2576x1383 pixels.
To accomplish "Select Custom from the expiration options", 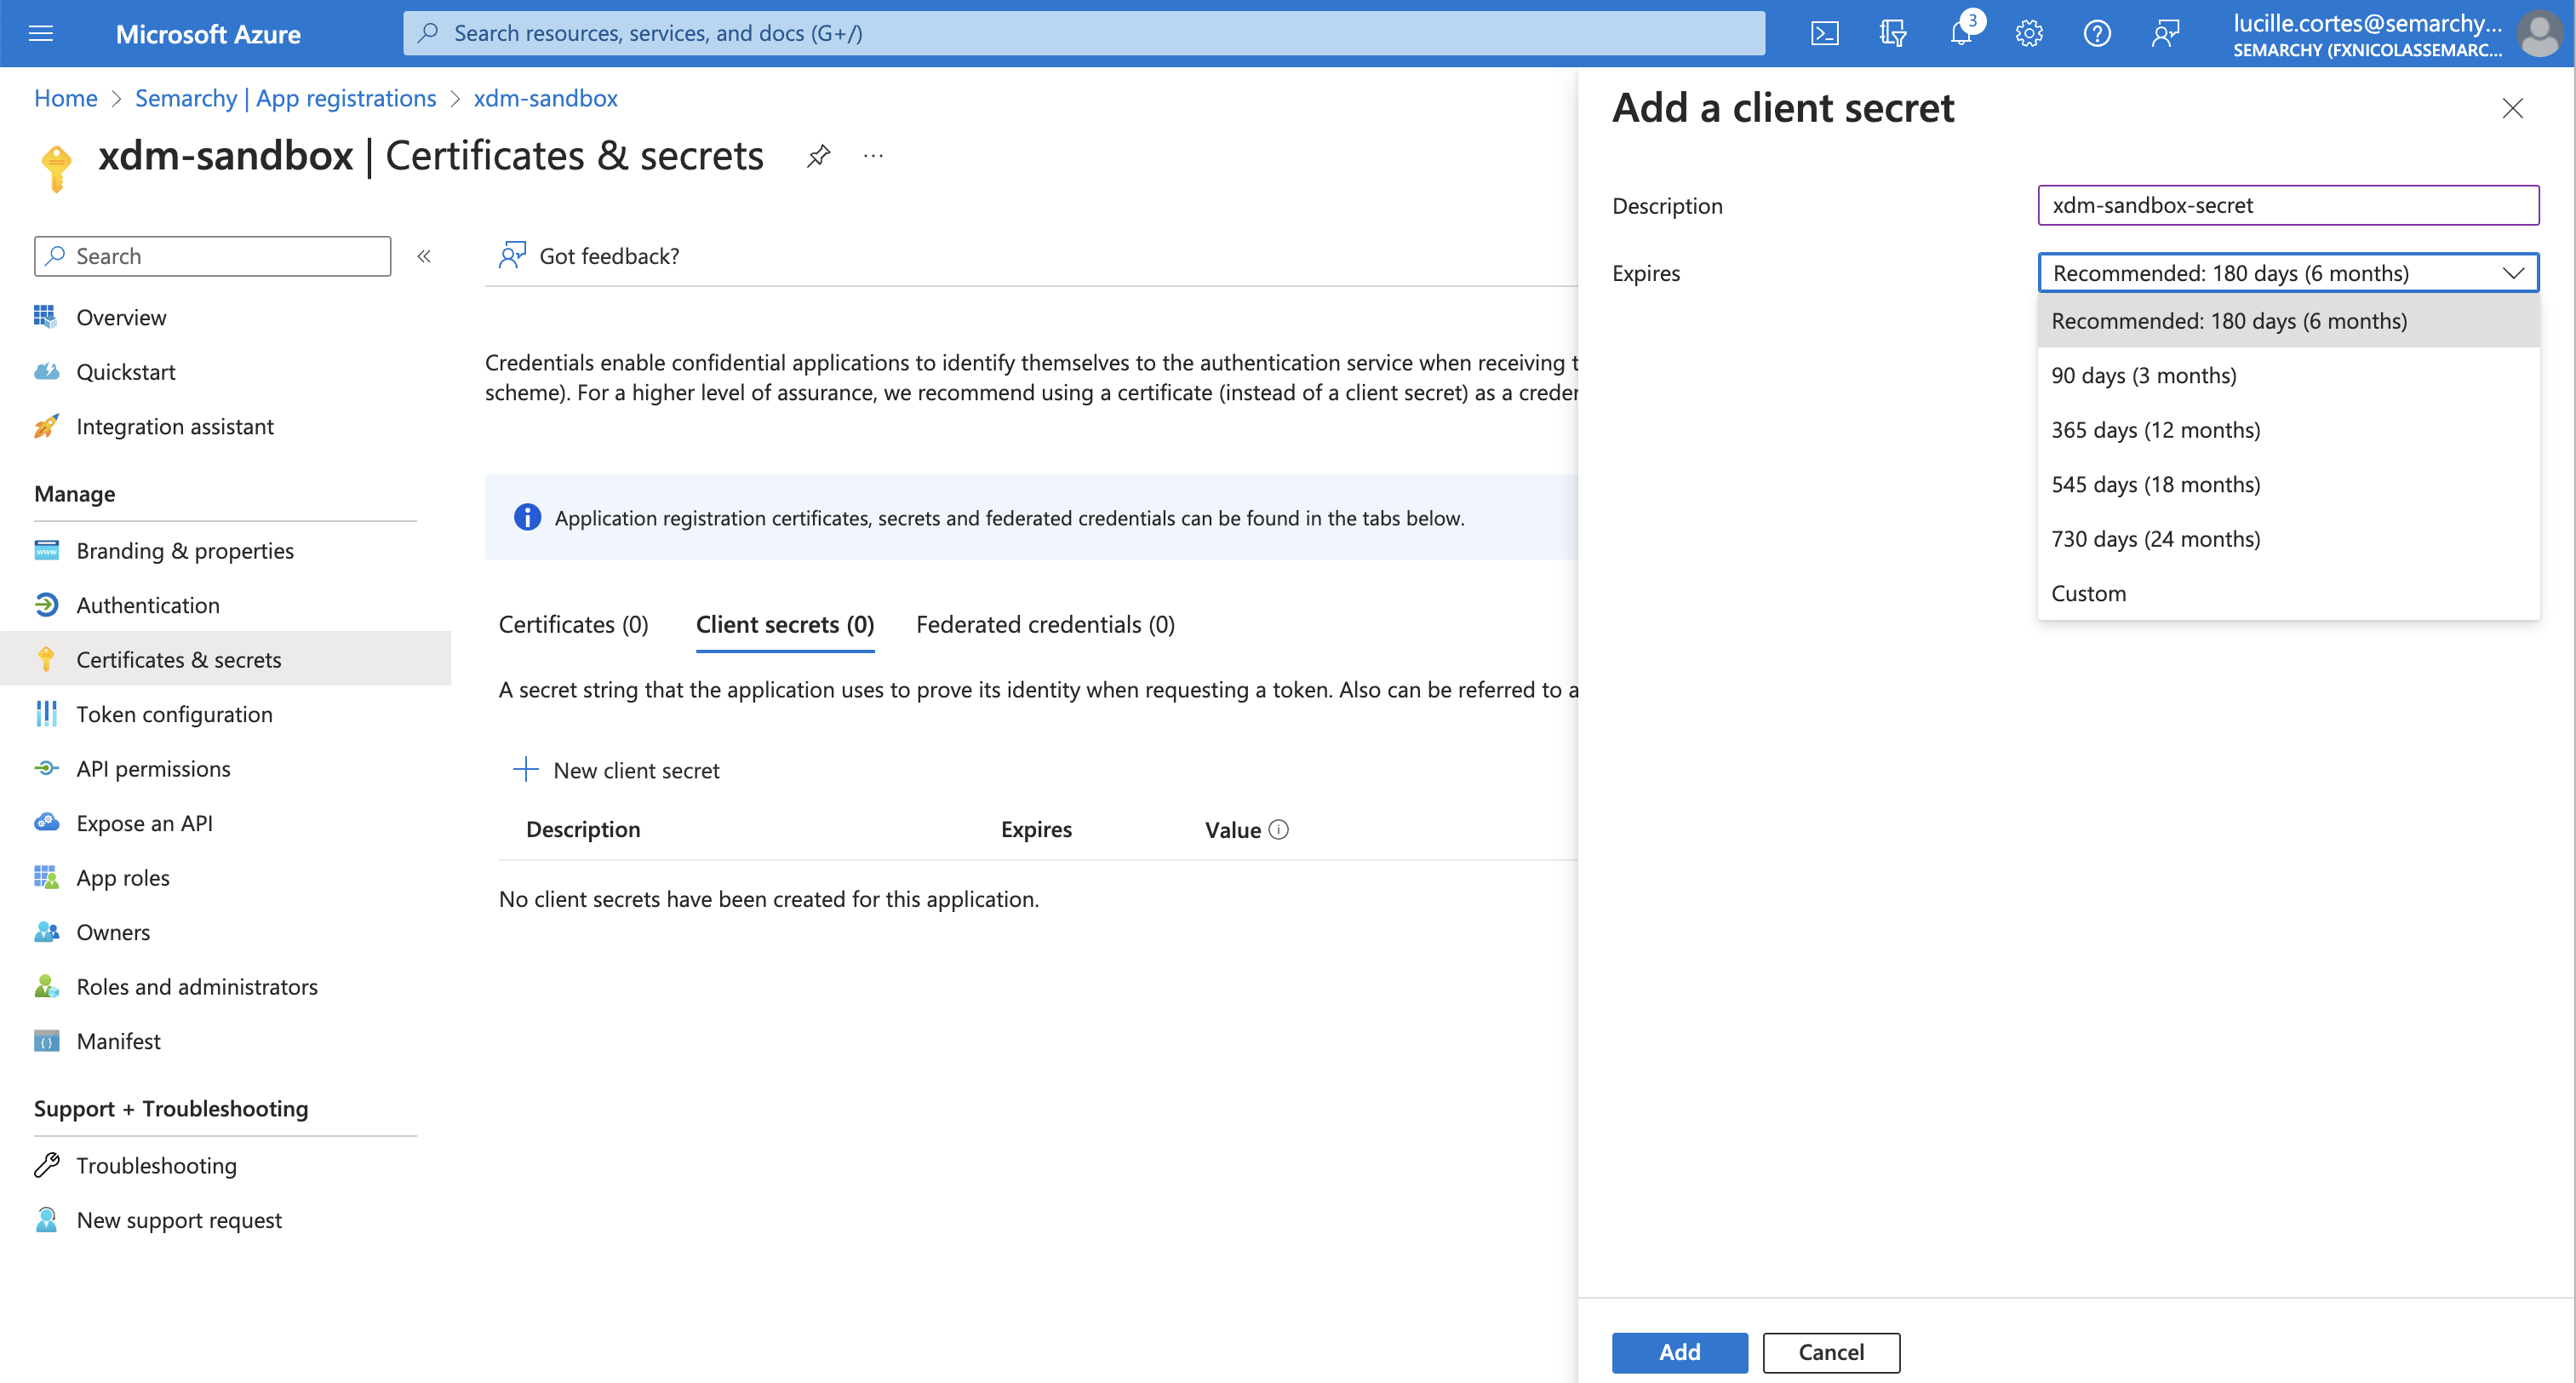I will point(2088,593).
